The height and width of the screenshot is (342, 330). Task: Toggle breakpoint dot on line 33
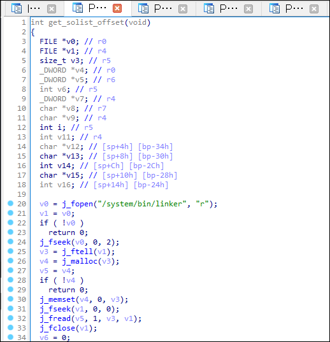click(10, 327)
